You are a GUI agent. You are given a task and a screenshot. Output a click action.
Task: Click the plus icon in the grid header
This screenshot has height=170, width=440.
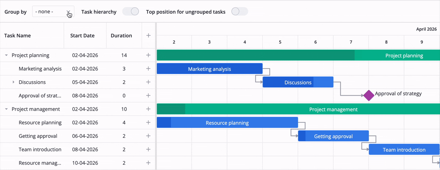pos(149,36)
